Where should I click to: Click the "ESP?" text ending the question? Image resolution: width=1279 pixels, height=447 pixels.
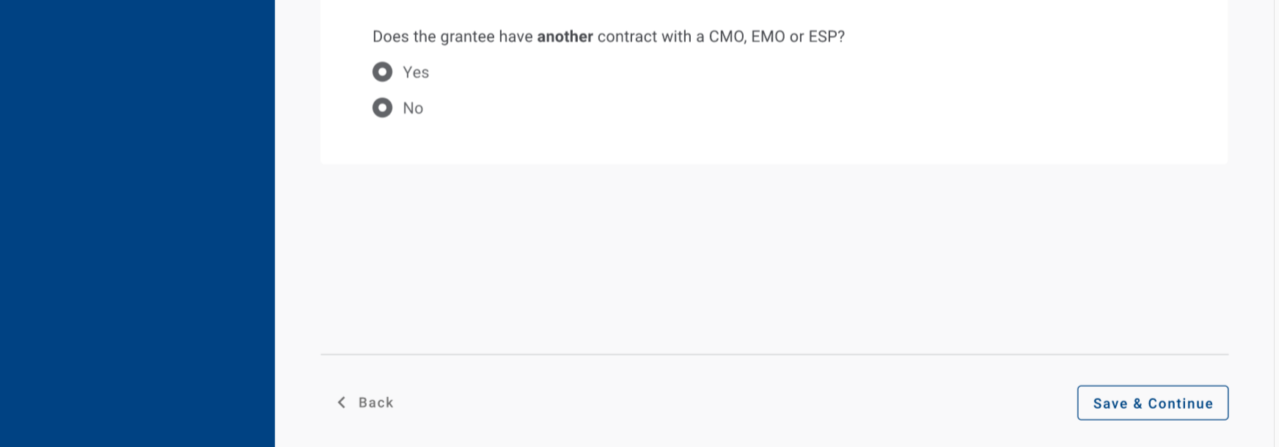[827, 37]
